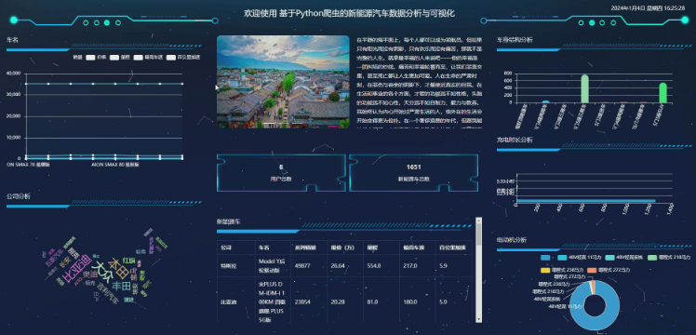Viewport: 696px width, 335px height.
Task: Click the price value 26.64
Action: pos(338,266)
